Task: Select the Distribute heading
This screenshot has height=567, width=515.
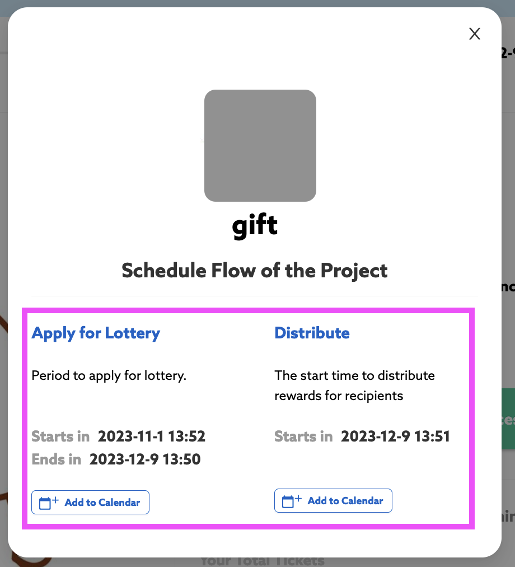Action: click(312, 333)
